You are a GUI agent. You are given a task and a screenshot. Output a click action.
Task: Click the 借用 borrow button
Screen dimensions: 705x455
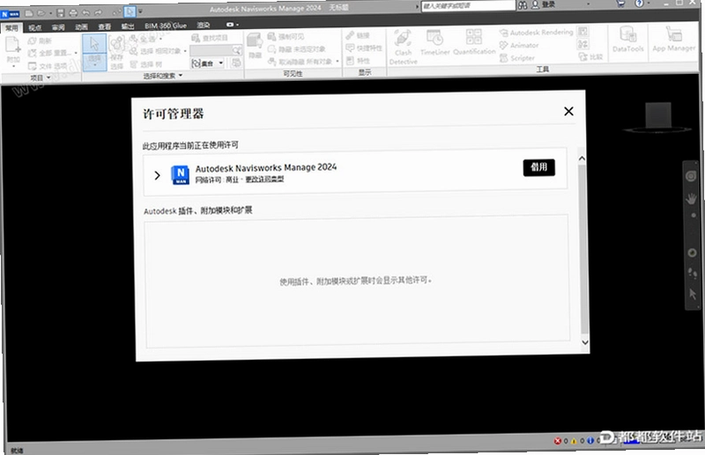pyautogui.click(x=538, y=167)
